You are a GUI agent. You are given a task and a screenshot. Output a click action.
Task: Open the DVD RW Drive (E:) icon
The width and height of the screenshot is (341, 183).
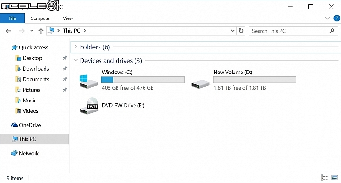[x=89, y=106]
